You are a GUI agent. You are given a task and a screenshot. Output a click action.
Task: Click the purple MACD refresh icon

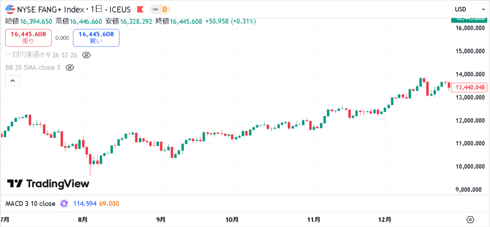point(64,204)
